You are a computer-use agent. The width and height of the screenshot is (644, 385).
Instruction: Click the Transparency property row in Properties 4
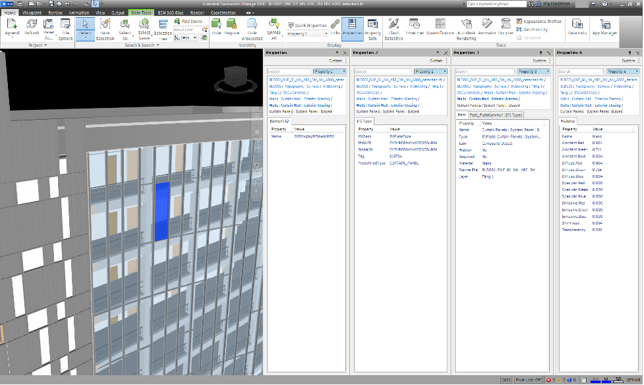pyautogui.click(x=599, y=230)
